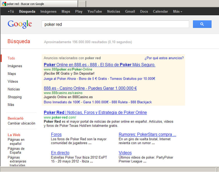Click the Benicarló location label
Image resolution: width=219 pixels, height=172 pixels.
click(x=15, y=118)
